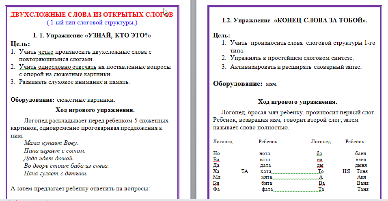Click the uppercase 'НЯ' beside 'Тоня'
Viewport: 388px width, 201px height.
(x=347, y=171)
